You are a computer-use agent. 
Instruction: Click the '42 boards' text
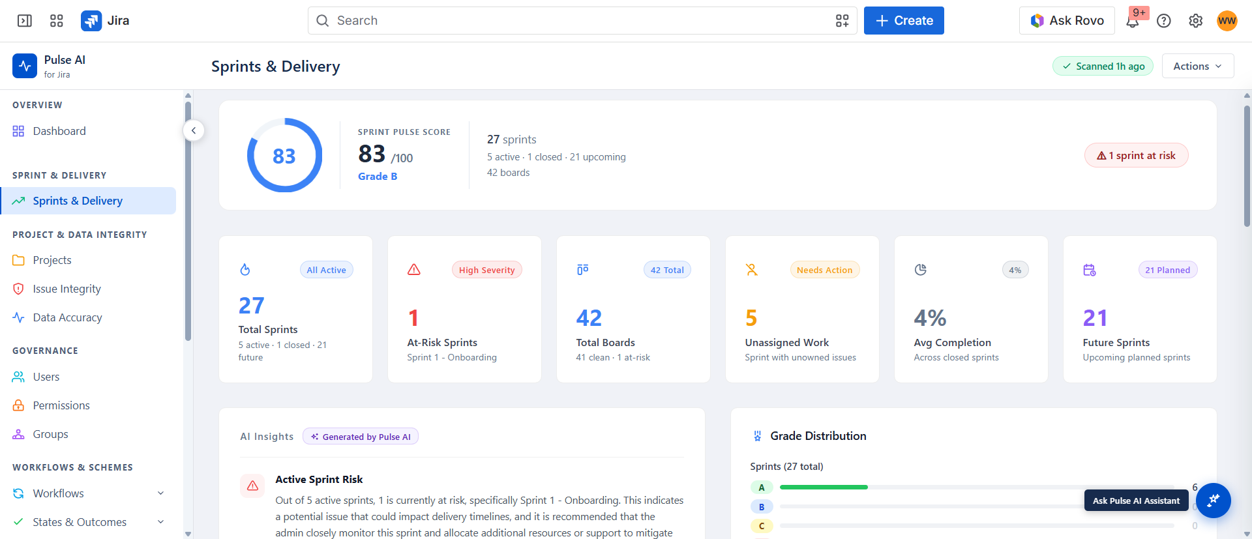(x=509, y=173)
